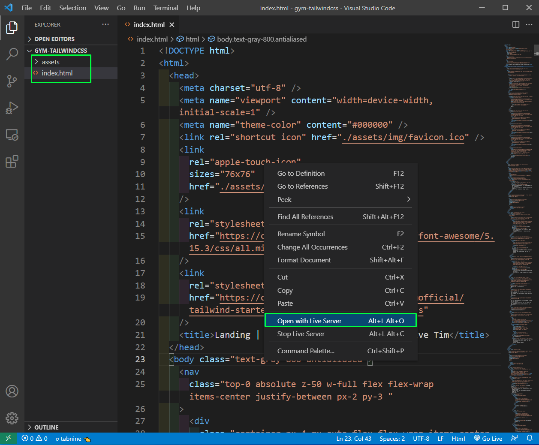Click the UTF-8 encoding status item
The image size is (539, 445).
pos(421,439)
